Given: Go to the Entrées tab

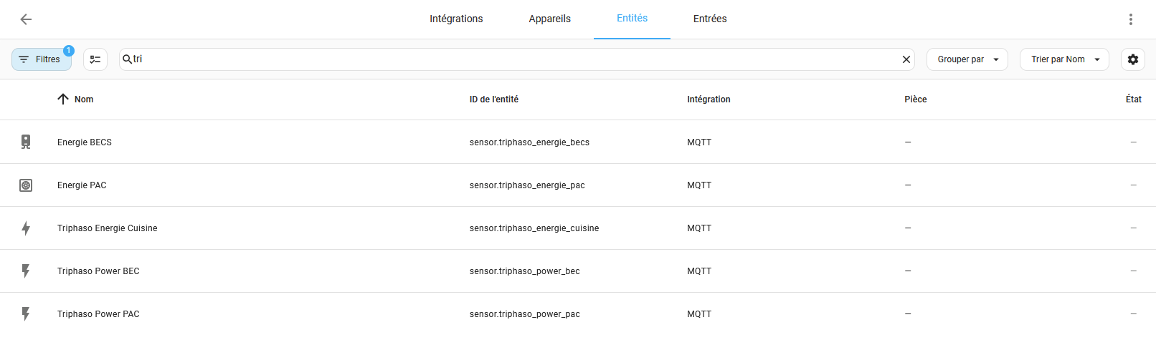Looking at the screenshot, I should [709, 19].
